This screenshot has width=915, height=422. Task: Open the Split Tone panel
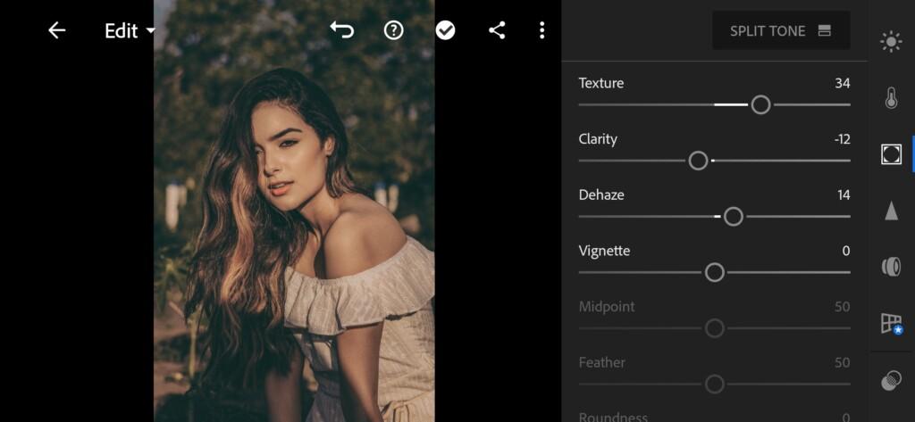(x=781, y=31)
